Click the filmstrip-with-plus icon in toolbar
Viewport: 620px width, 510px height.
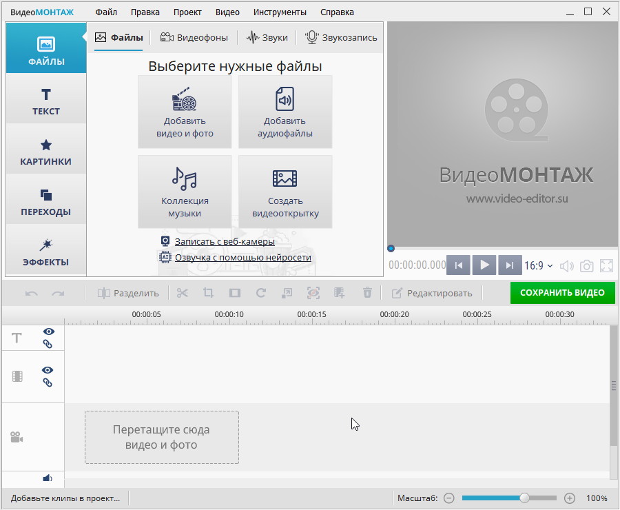coord(339,293)
